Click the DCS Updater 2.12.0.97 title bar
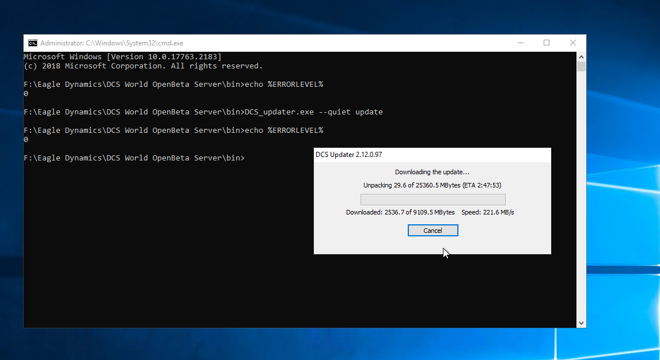The width and height of the screenshot is (660, 360). (x=433, y=155)
